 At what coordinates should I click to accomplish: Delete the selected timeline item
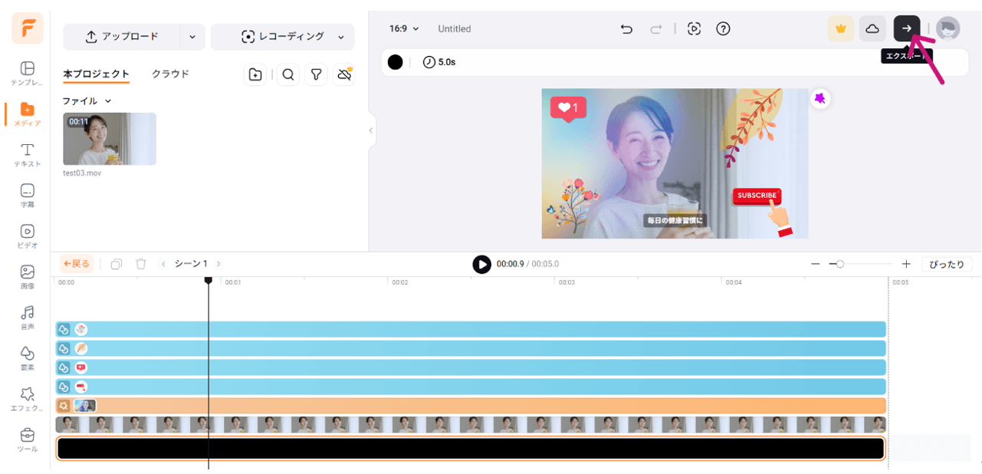141,264
